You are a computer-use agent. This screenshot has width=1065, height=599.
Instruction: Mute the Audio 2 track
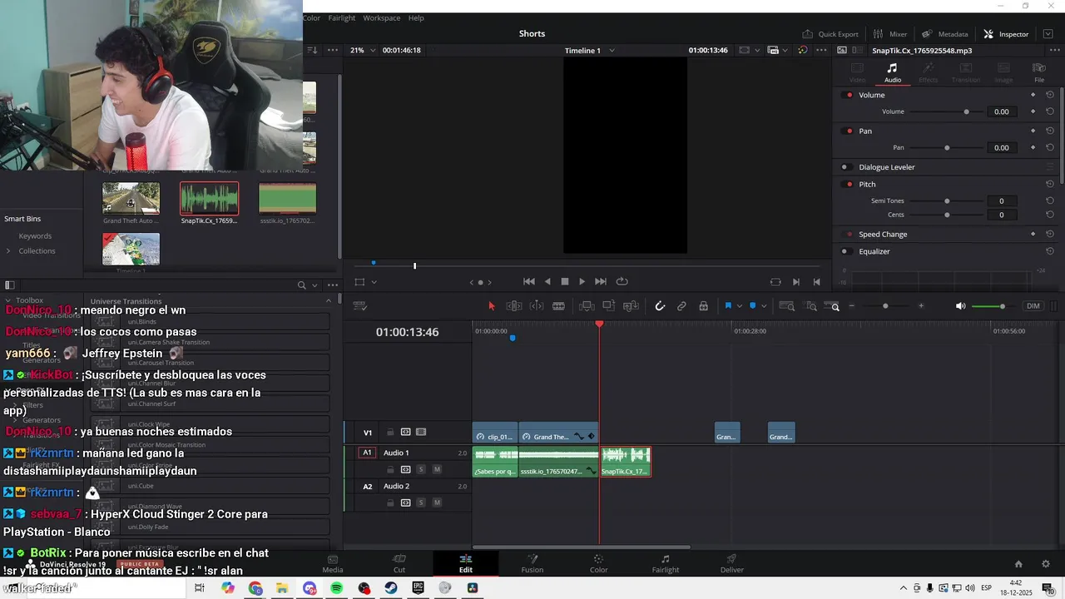(437, 502)
